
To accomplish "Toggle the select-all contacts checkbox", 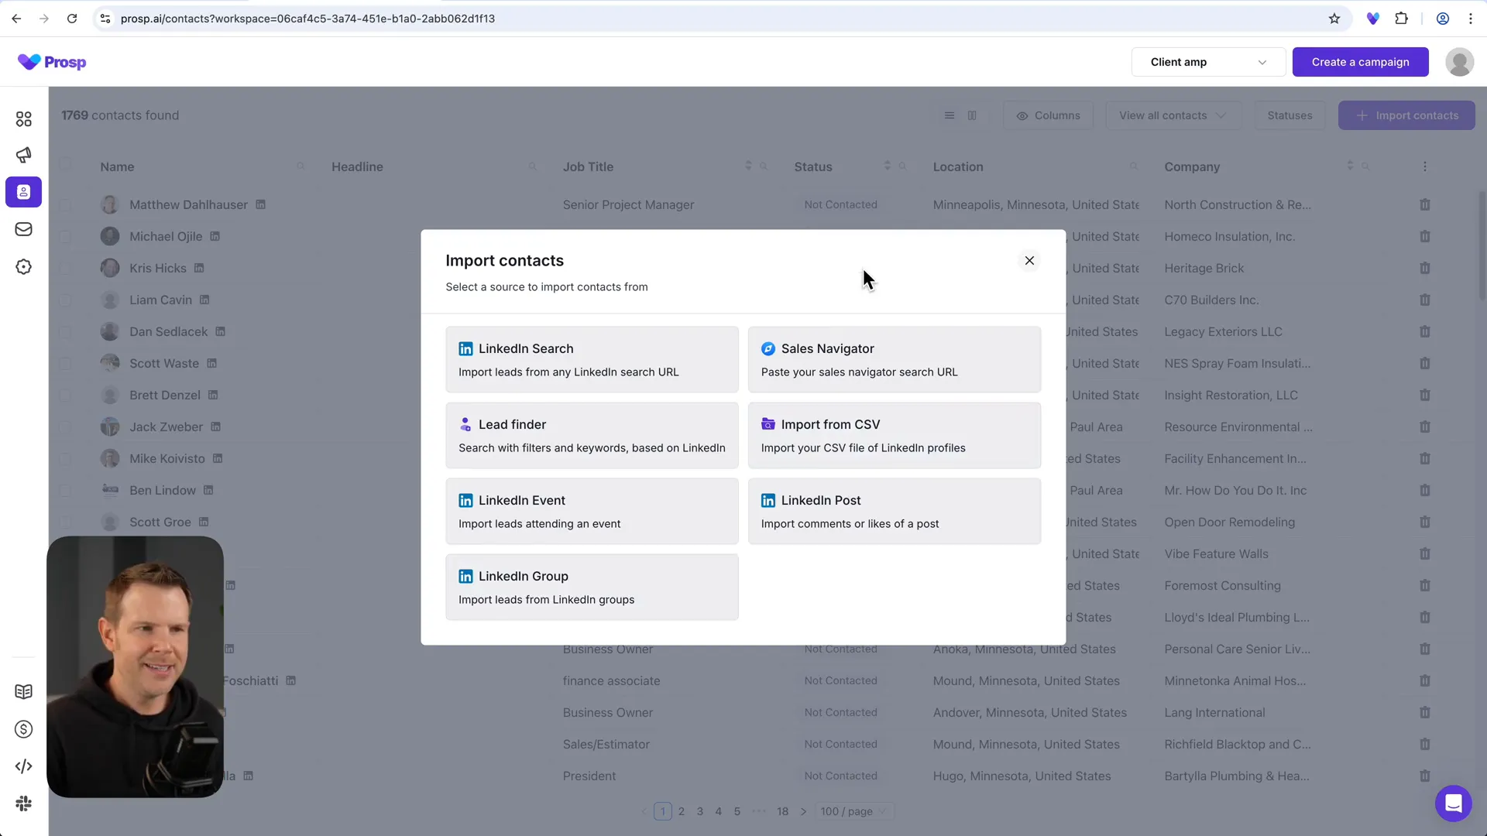I will pyautogui.click(x=65, y=164).
